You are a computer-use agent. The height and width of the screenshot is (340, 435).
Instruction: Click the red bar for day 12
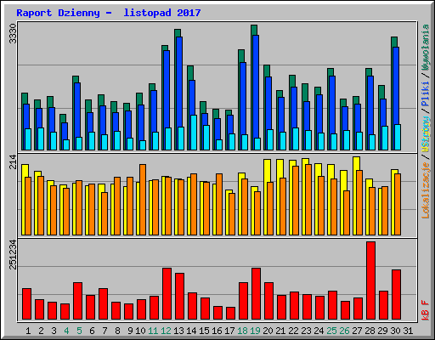[167, 294]
